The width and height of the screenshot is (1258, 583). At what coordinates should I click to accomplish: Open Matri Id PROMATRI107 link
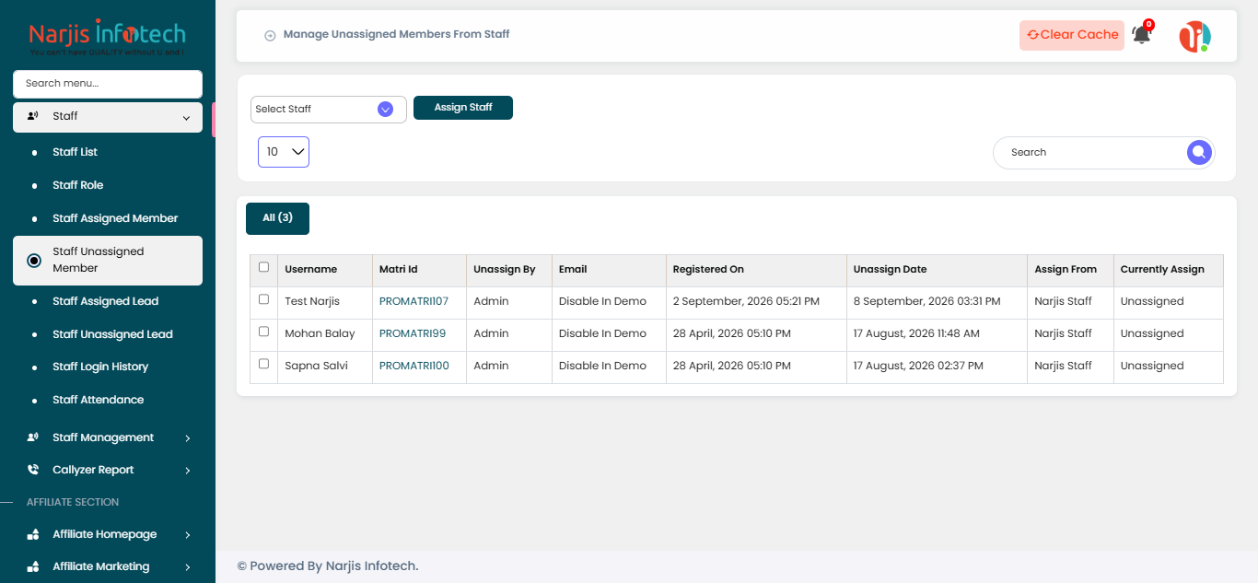click(x=414, y=301)
